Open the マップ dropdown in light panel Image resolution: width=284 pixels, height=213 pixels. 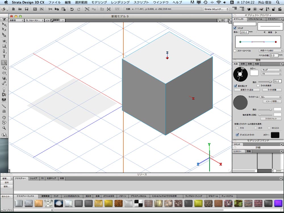coord(271,70)
